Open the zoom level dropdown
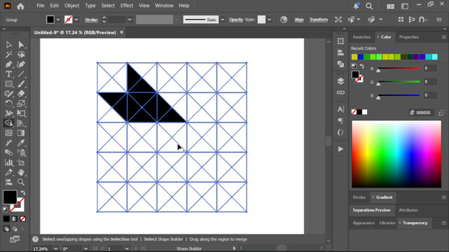449x252 pixels. coord(56,249)
